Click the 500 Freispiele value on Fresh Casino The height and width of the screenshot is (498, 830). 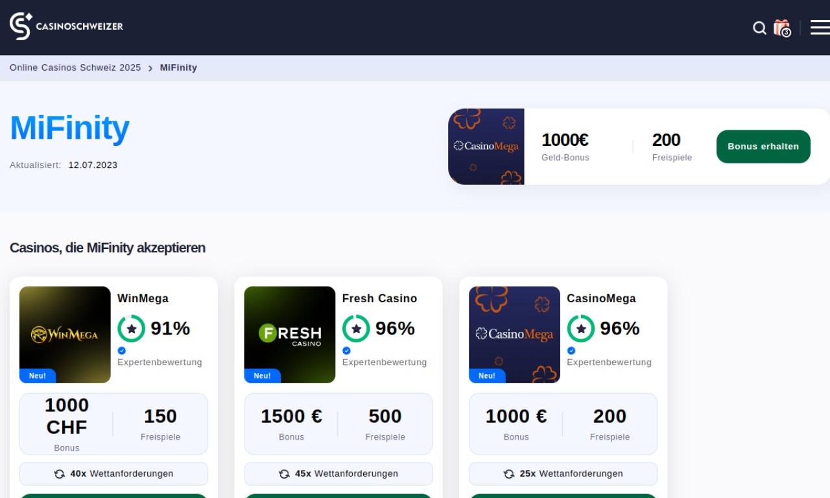tap(385, 416)
